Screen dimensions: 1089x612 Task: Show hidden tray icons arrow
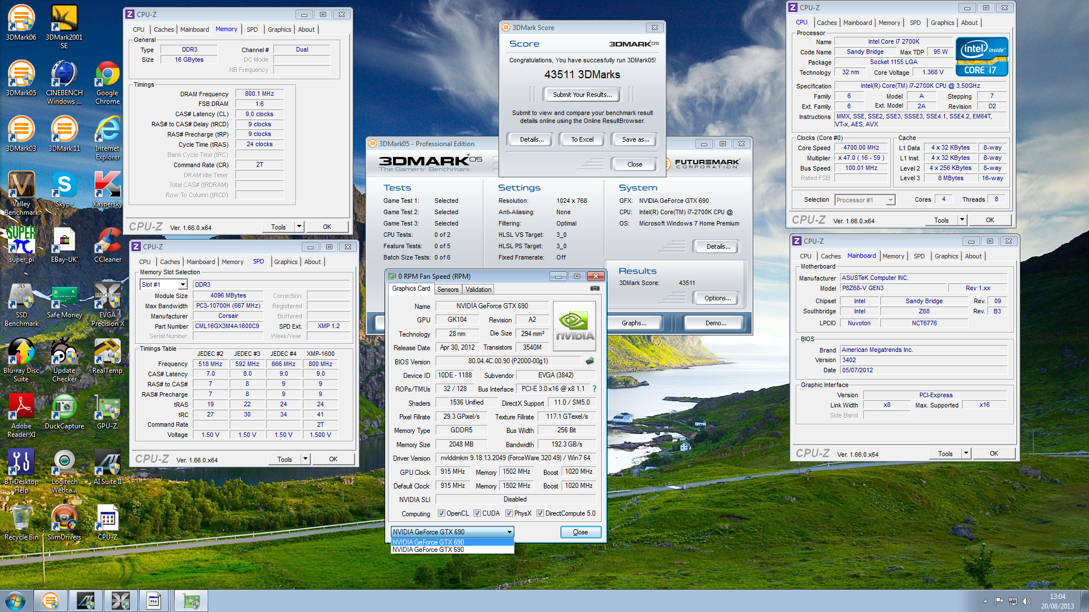click(985, 601)
